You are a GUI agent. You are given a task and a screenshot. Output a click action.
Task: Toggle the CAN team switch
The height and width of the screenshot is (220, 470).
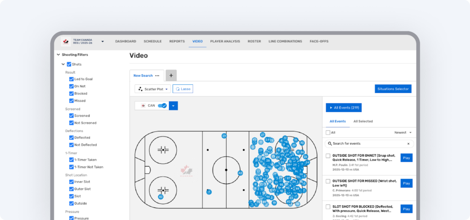point(162,105)
